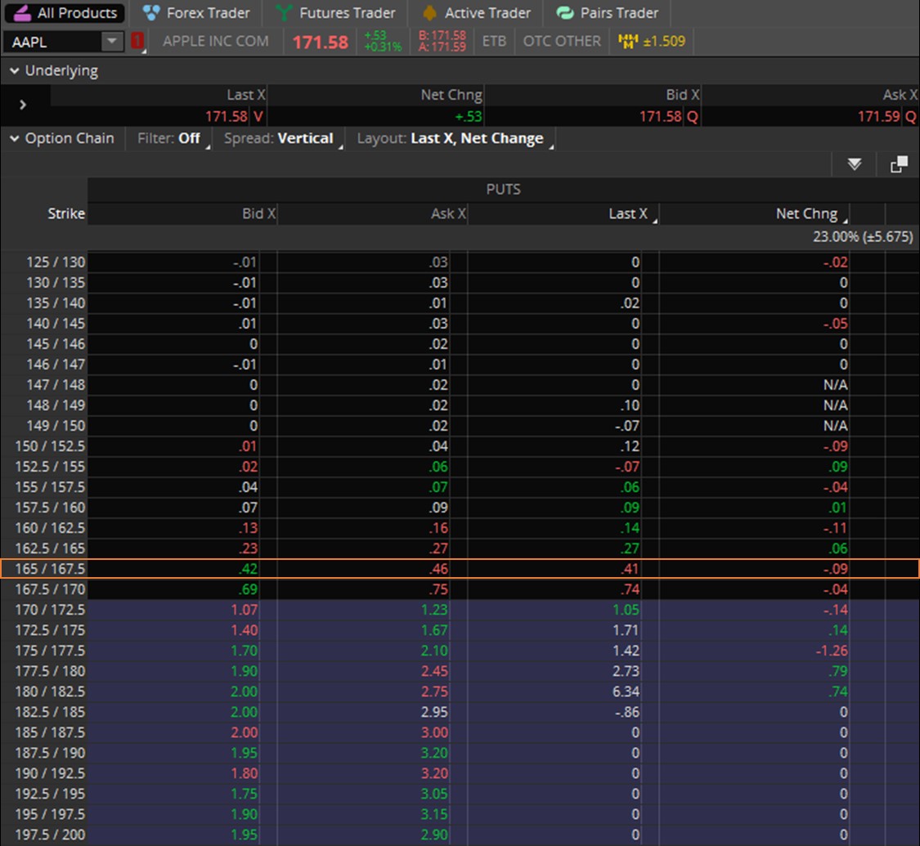Click the Pairs Trader icon

tap(564, 13)
